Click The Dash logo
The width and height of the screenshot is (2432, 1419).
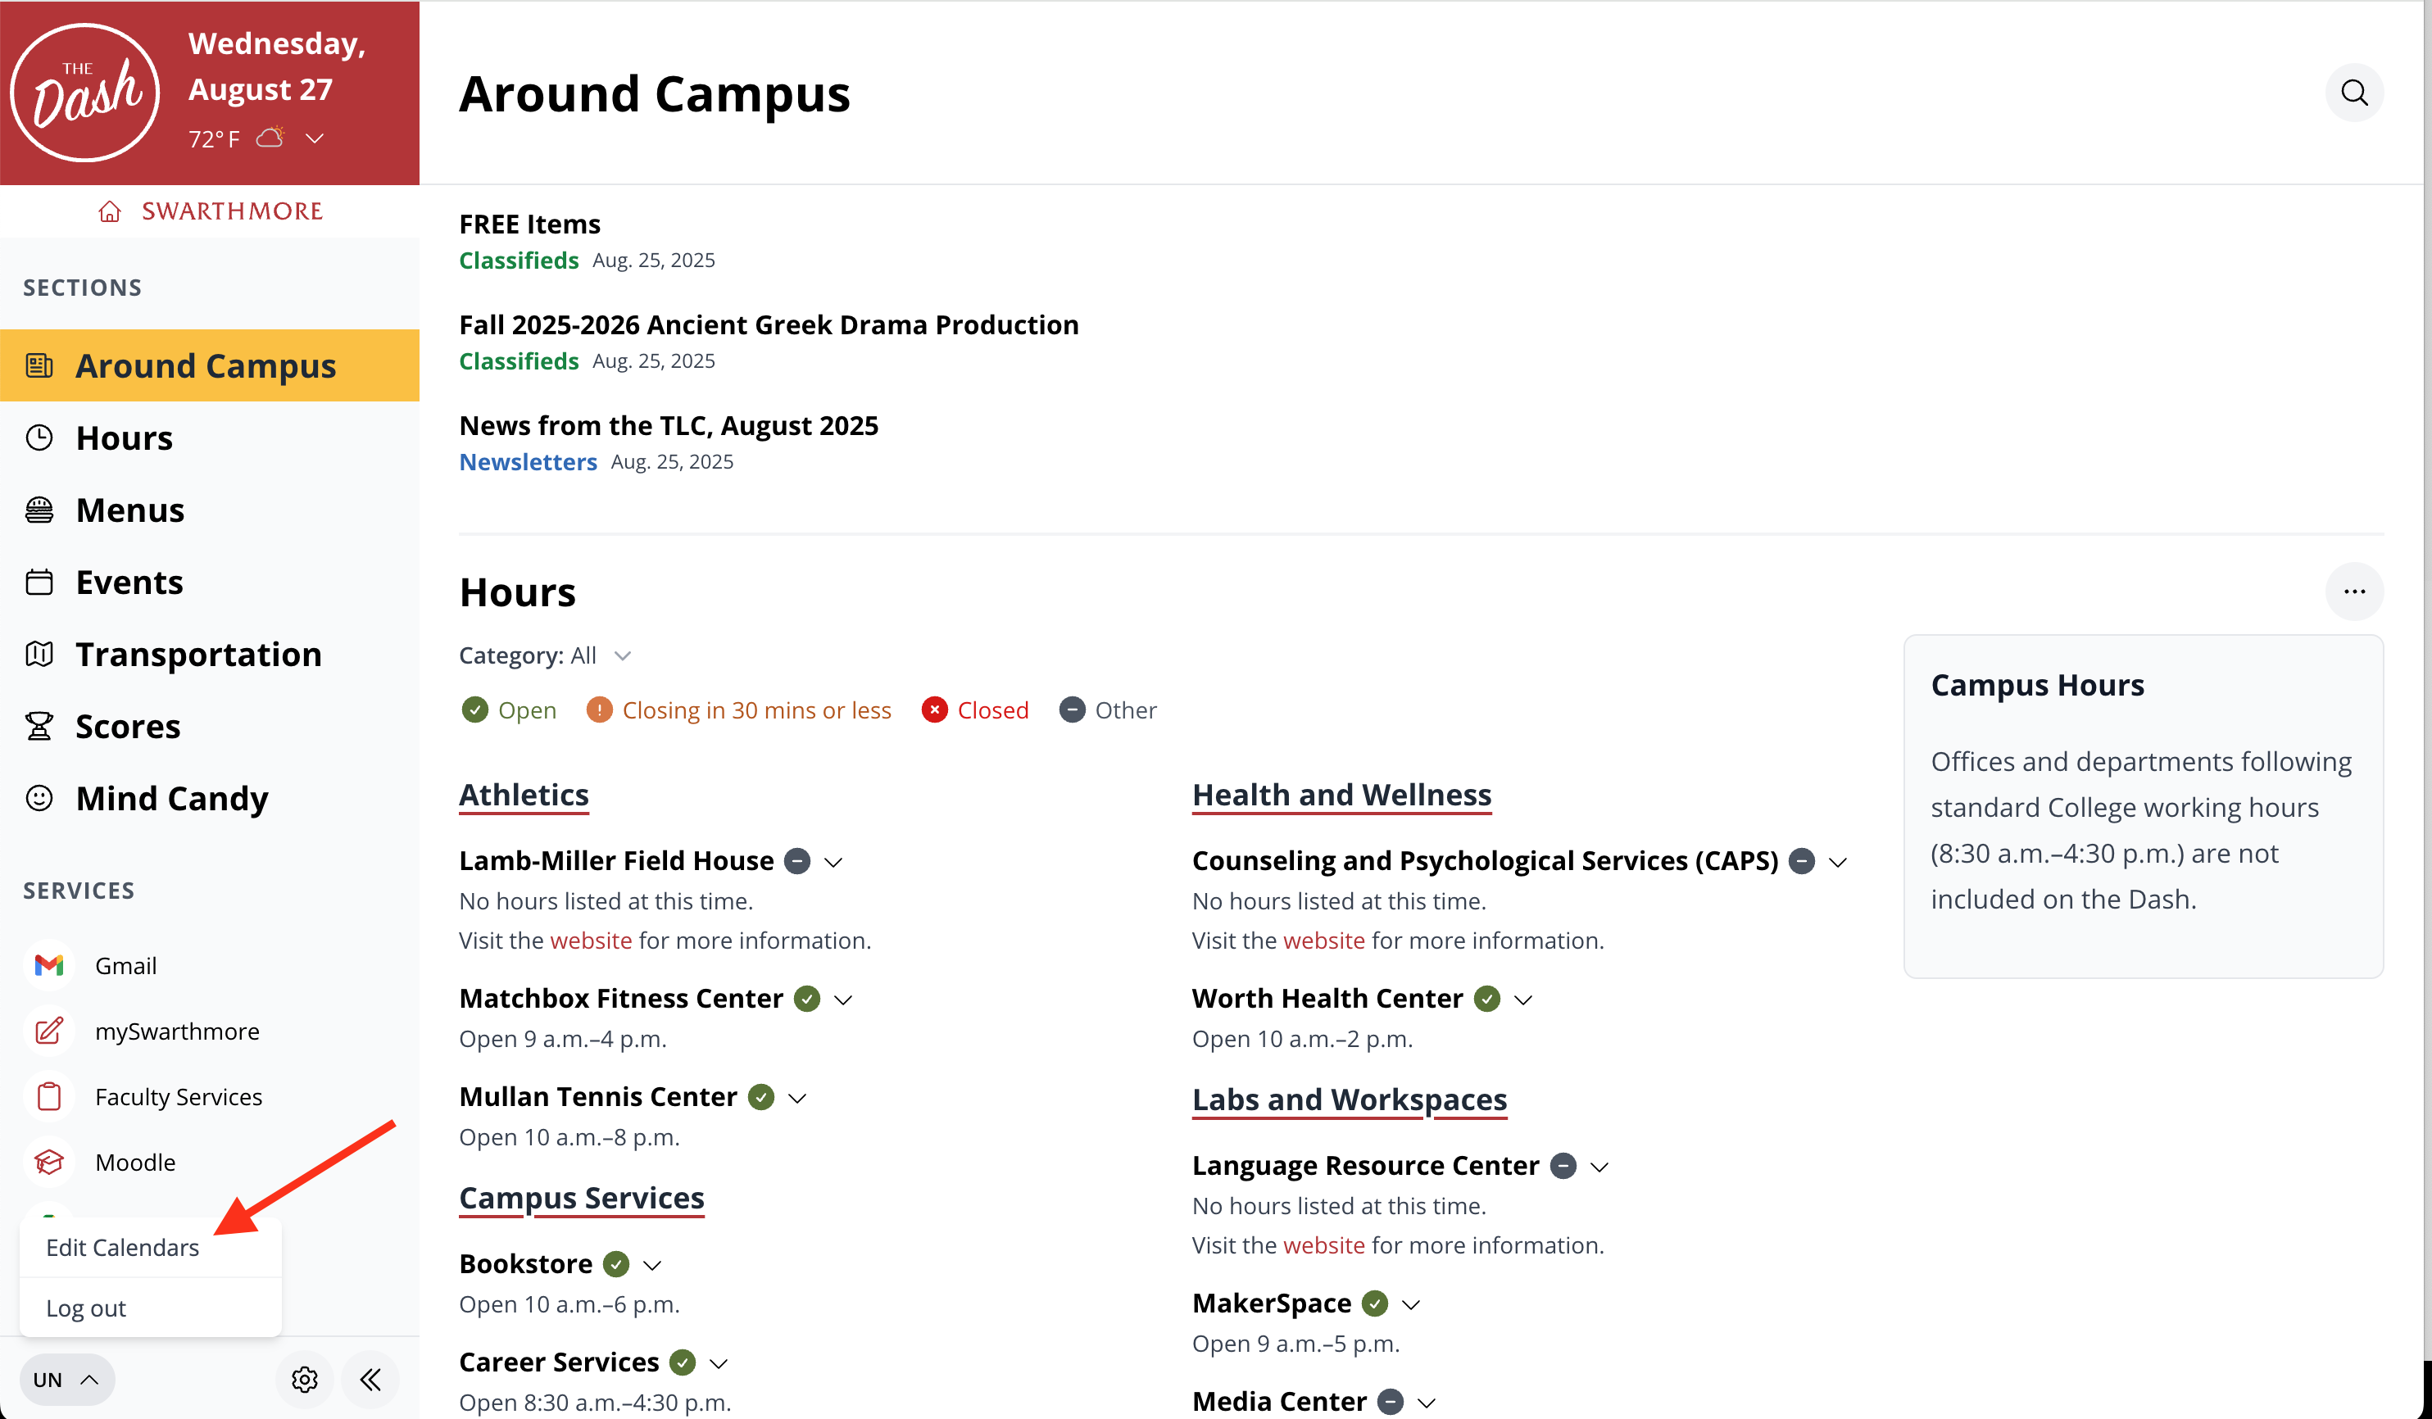click(x=85, y=92)
